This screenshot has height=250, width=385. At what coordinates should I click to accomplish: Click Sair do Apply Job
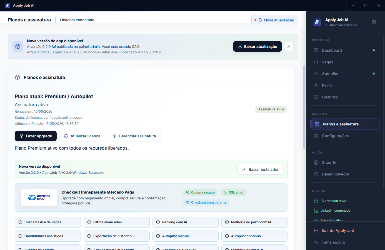[337, 231]
